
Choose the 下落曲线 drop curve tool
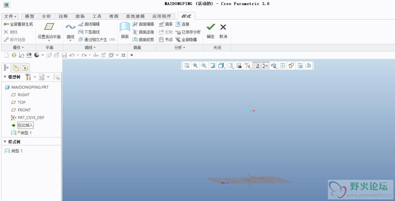89,32
